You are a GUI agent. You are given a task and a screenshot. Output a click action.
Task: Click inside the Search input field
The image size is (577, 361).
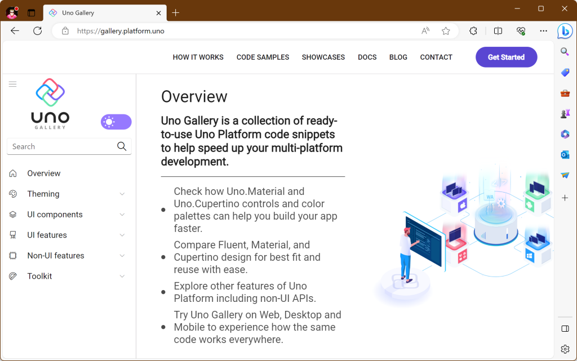[x=56, y=146]
